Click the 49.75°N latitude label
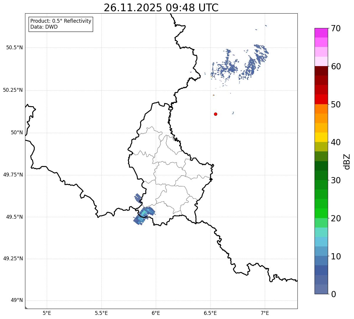 tap(13, 175)
